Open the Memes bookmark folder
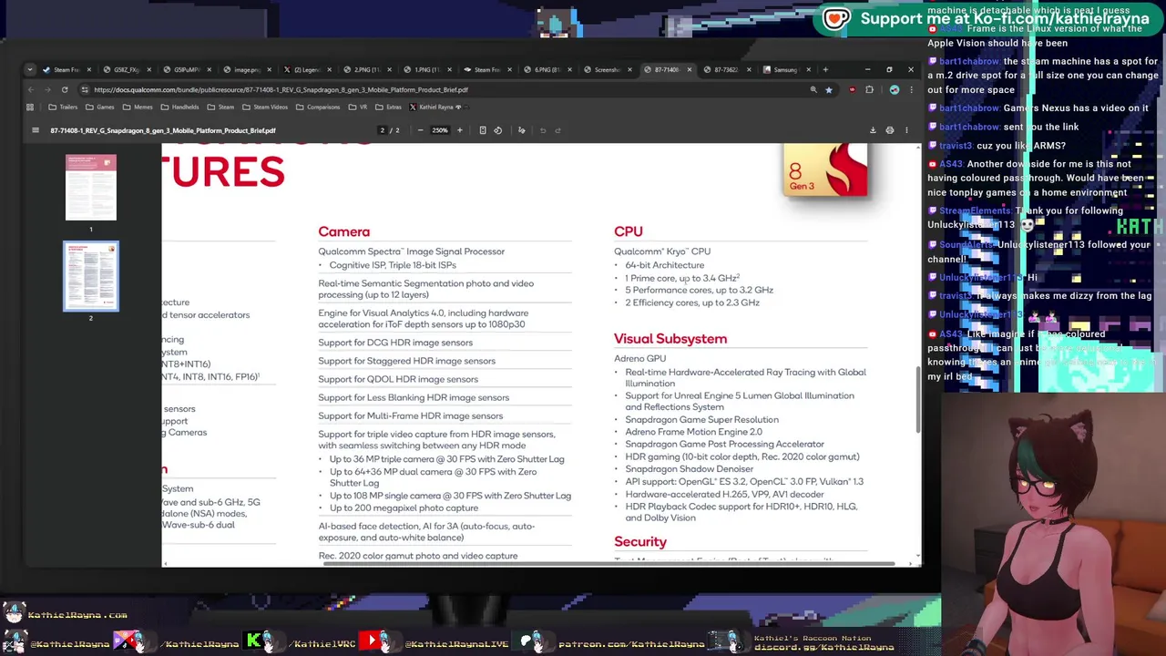 138,107
